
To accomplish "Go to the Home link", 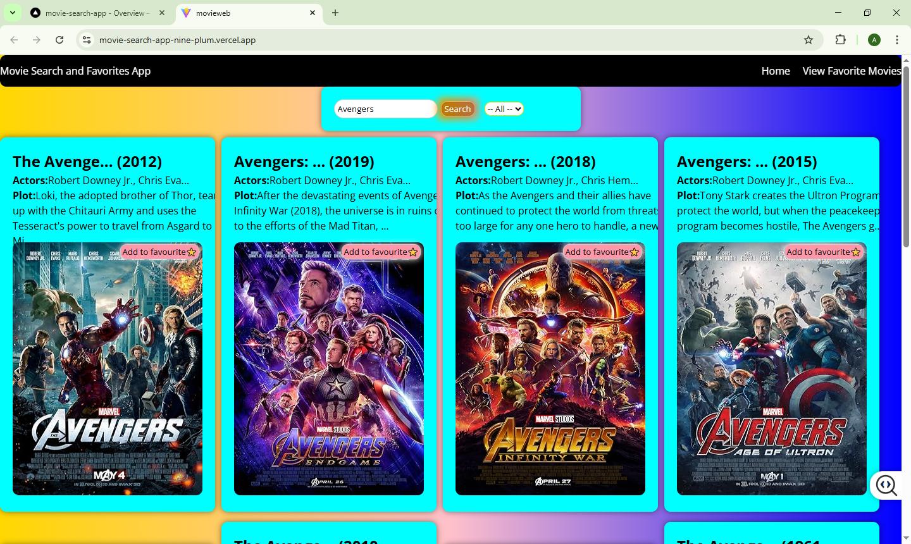I will click(x=776, y=71).
